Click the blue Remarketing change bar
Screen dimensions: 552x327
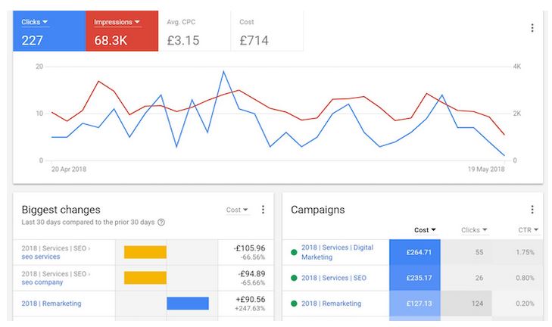[187, 303]
